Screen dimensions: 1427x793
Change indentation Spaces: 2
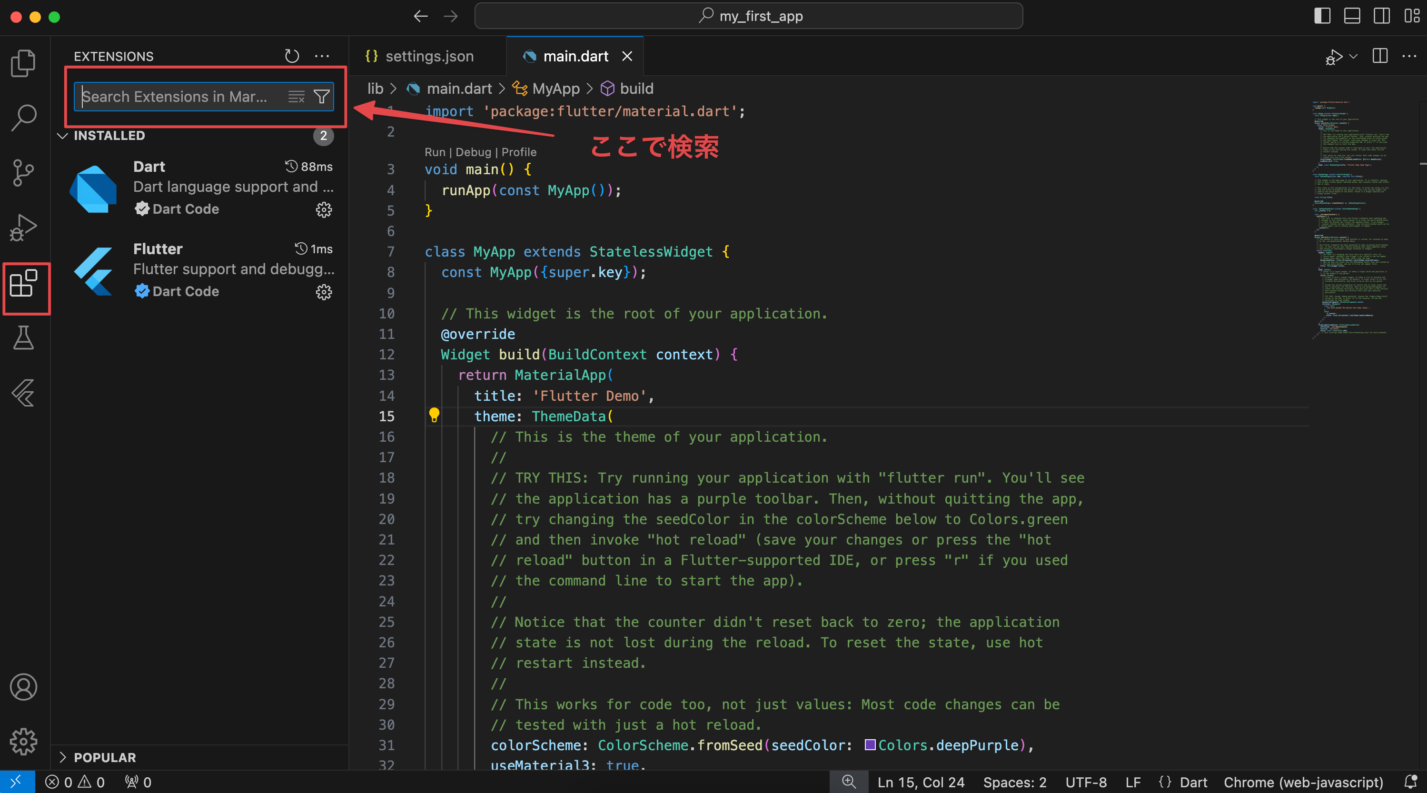pos(1014,782)
